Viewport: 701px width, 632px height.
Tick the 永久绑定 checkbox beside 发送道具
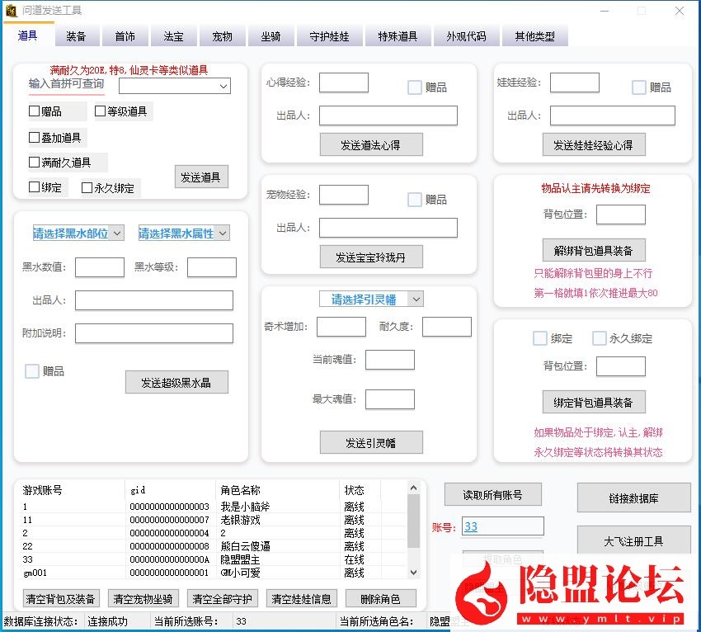coord(87,188)
